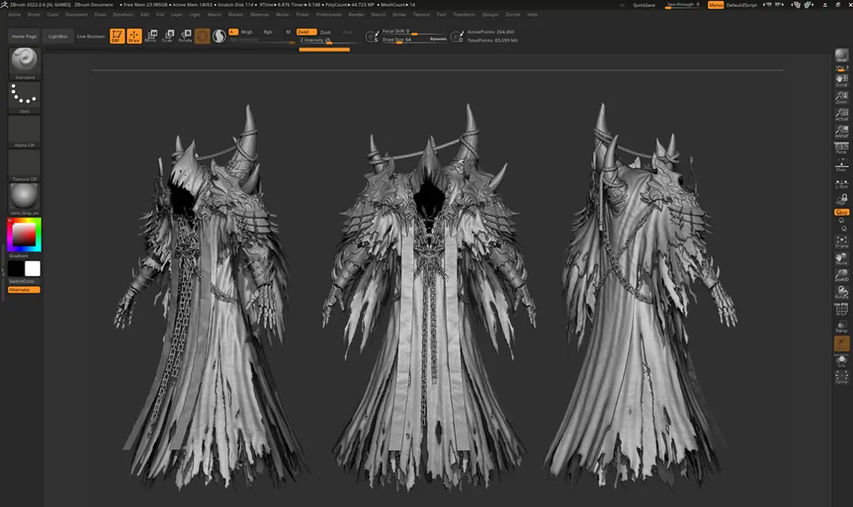
Task: Click the Gizmo 3D icon
Action: coord(202,37)
